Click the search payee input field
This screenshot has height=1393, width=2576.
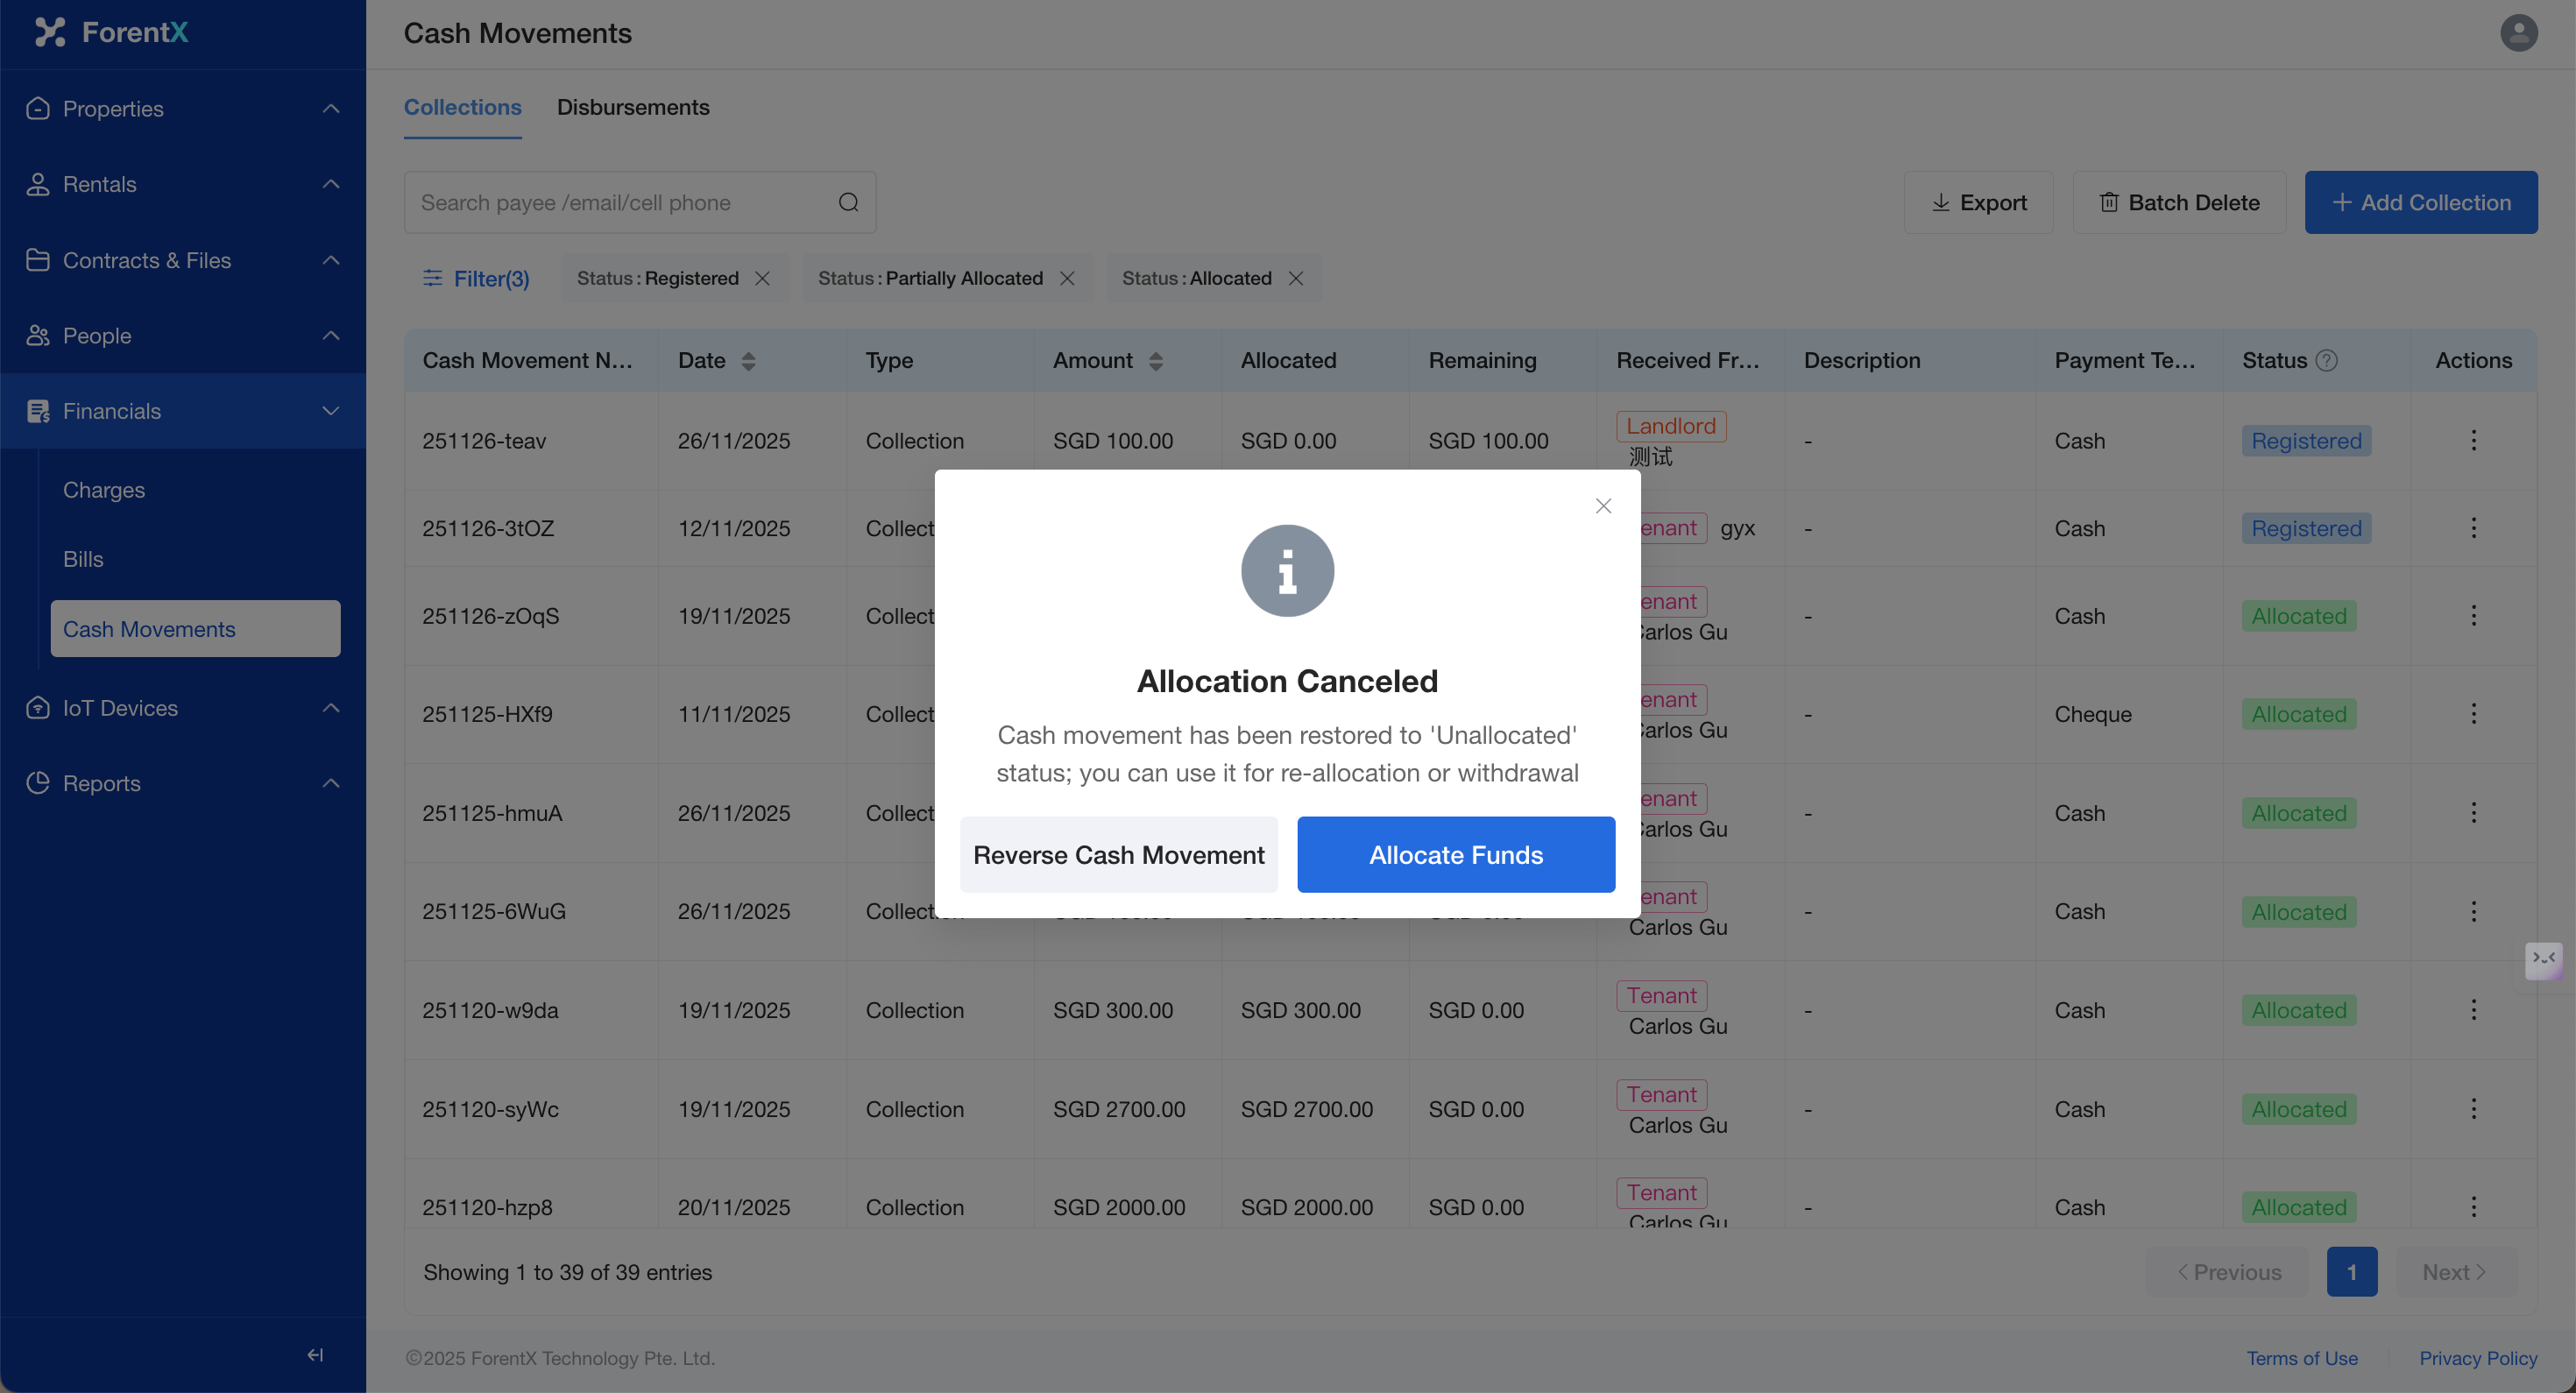[x=620, y=202]
